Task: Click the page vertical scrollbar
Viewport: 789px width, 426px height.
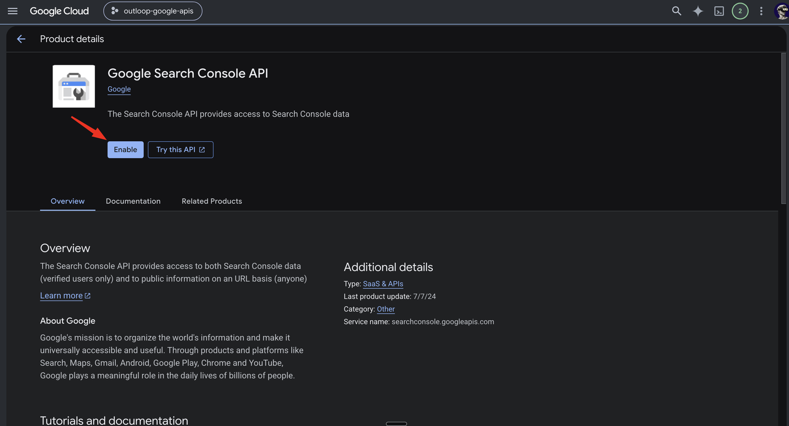Action: [x=783, y=129]
